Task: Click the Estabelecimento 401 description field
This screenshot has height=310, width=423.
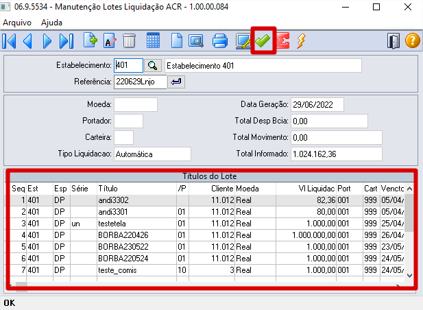Action: tap(263, 66)
